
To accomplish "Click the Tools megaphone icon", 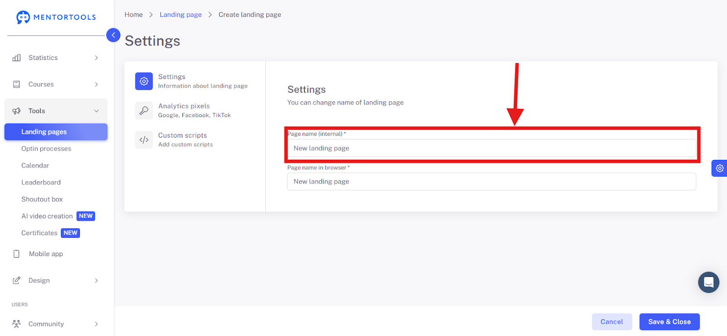I will click(x=17, y=111).
